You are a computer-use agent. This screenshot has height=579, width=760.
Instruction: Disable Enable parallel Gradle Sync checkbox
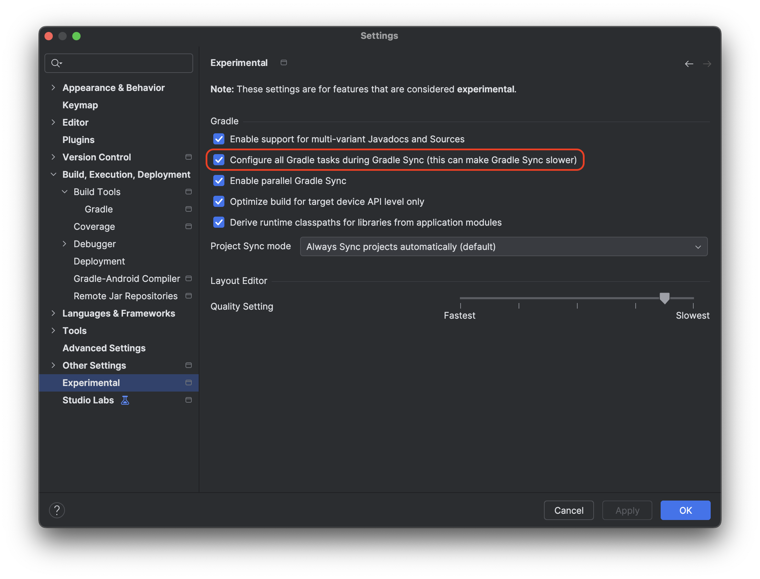[x=219, y=181]
